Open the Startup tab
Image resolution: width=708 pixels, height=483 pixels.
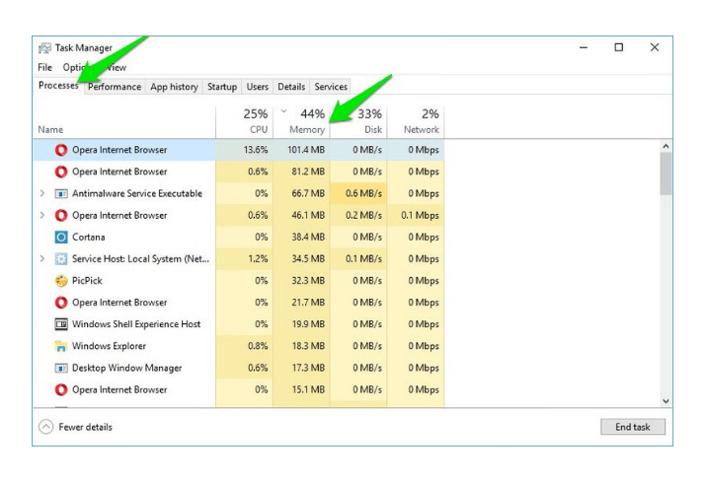(x=222, y=87)
